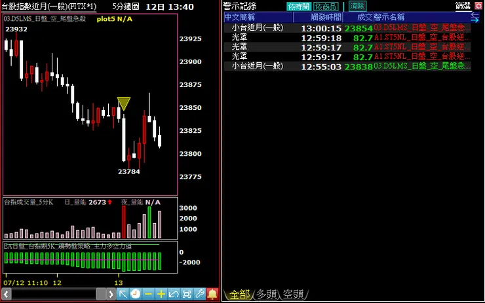The image size is (485, 303).
Task: Click the 07/12 11:10 time axis label
Action: pos(26,283)
